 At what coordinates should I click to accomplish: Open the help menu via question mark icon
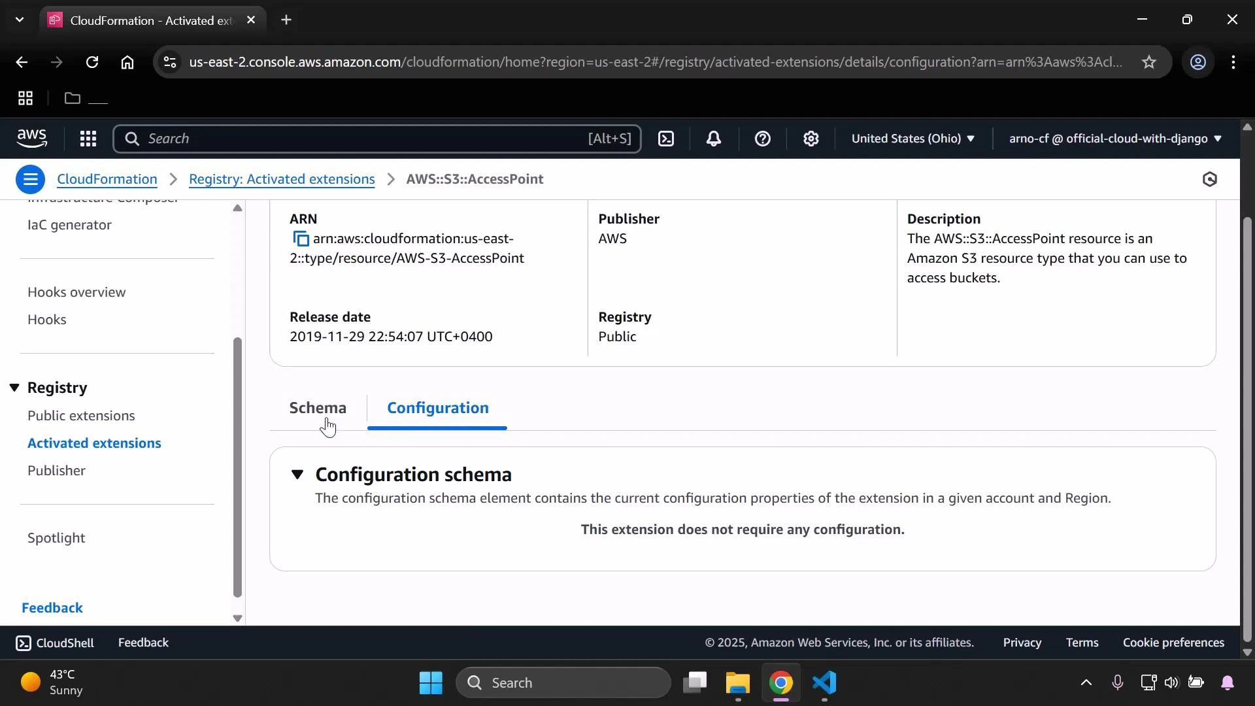coord(763,139)
